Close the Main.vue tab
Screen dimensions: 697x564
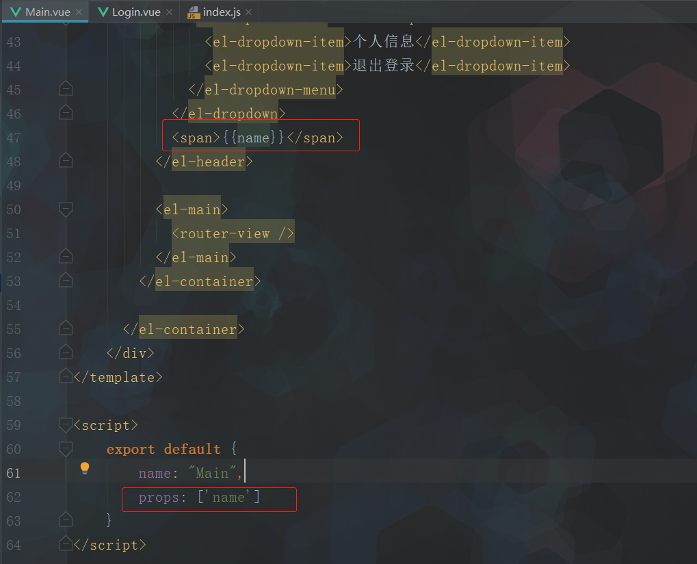tap(79, 12)
